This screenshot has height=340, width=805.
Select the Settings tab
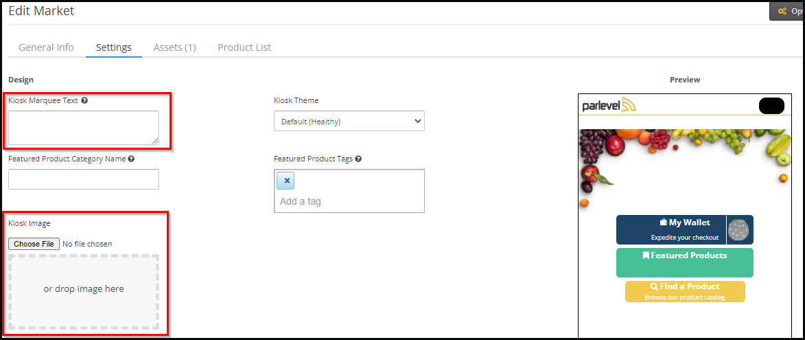coord(114,47)
